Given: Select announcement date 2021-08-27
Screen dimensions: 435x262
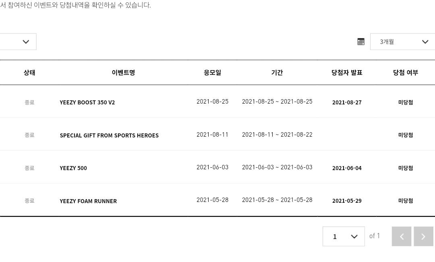Looking at the screenshot, I should click(x=347, y=102).
